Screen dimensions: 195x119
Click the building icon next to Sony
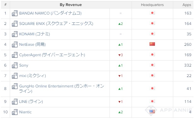point(15,65)
